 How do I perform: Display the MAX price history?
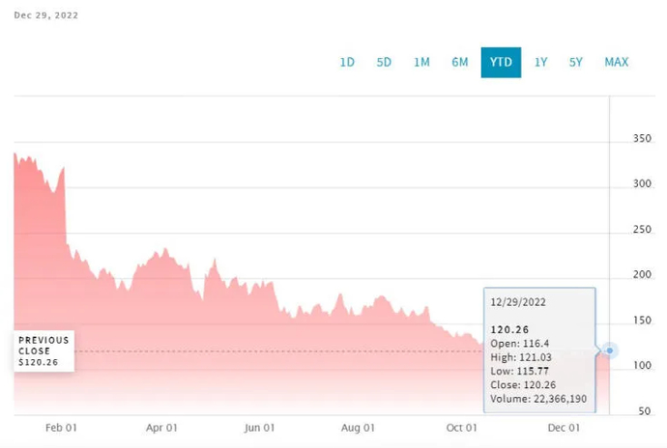[x=617, y=63]
